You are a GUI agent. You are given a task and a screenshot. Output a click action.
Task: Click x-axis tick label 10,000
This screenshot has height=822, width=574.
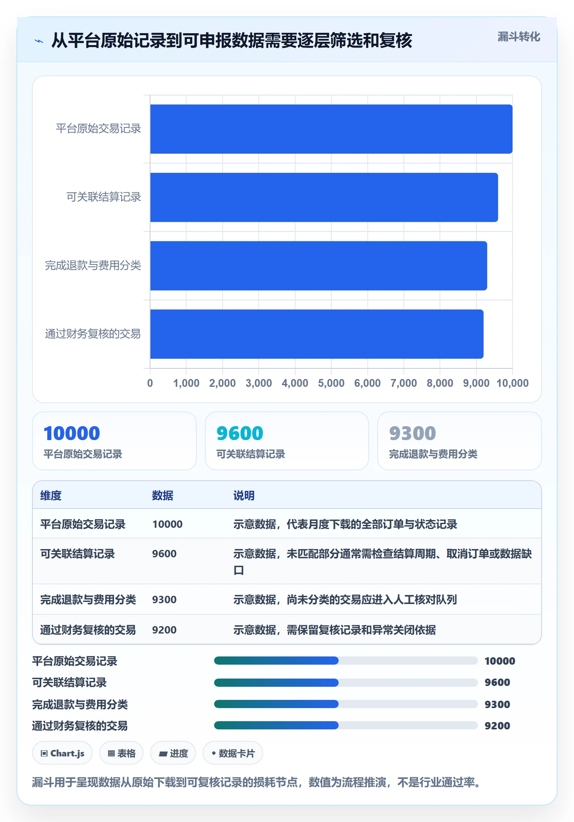[512, 383]
